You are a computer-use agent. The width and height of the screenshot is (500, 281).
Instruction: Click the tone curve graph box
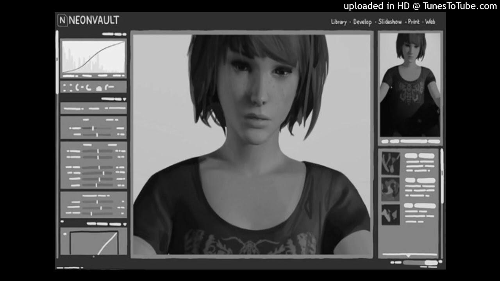point(94,243)
